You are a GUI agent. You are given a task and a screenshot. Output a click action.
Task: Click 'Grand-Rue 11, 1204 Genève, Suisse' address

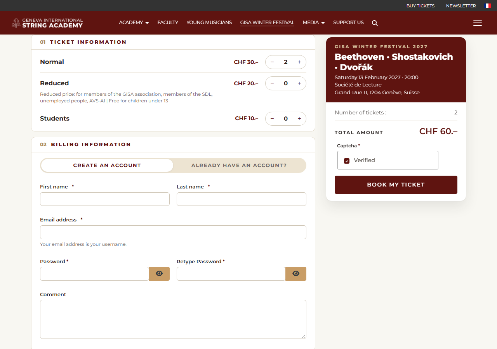coord(377,92)
